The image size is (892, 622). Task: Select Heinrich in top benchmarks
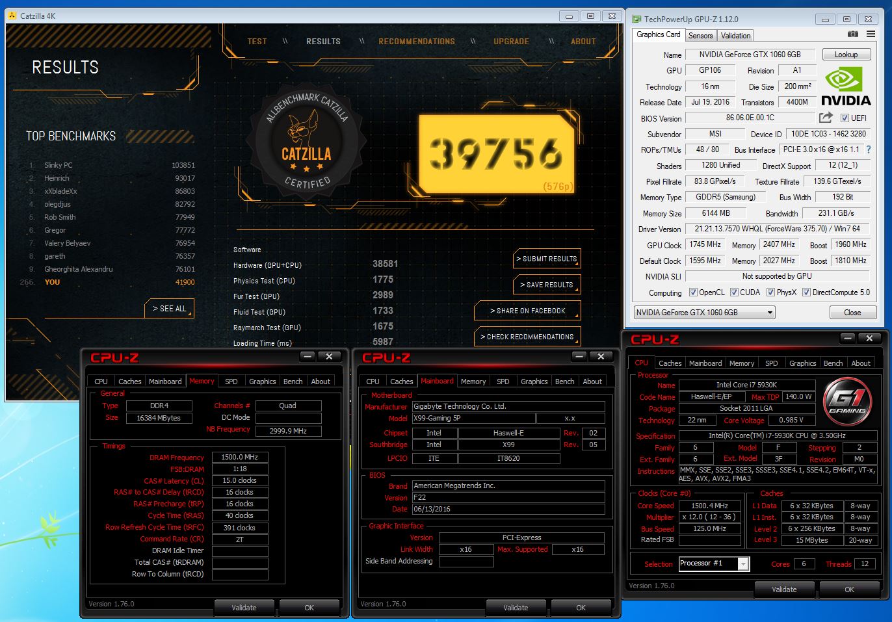(111, 178)
